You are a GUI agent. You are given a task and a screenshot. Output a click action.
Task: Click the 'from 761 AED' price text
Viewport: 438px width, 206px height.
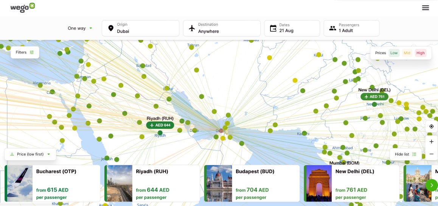click(351, 190)
